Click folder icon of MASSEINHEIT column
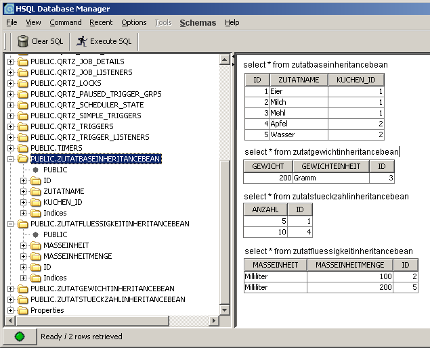430x348 pixels. coord(36,245)
